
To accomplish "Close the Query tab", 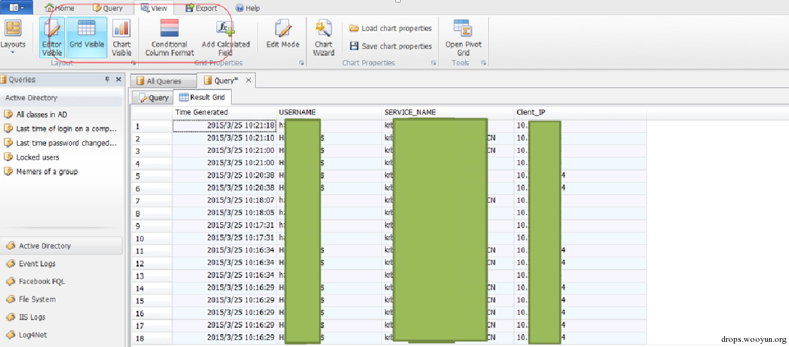I will coord(249,81).
